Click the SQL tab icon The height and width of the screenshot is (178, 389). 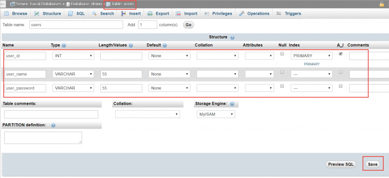pyautogui.click(x=70, y=14)
